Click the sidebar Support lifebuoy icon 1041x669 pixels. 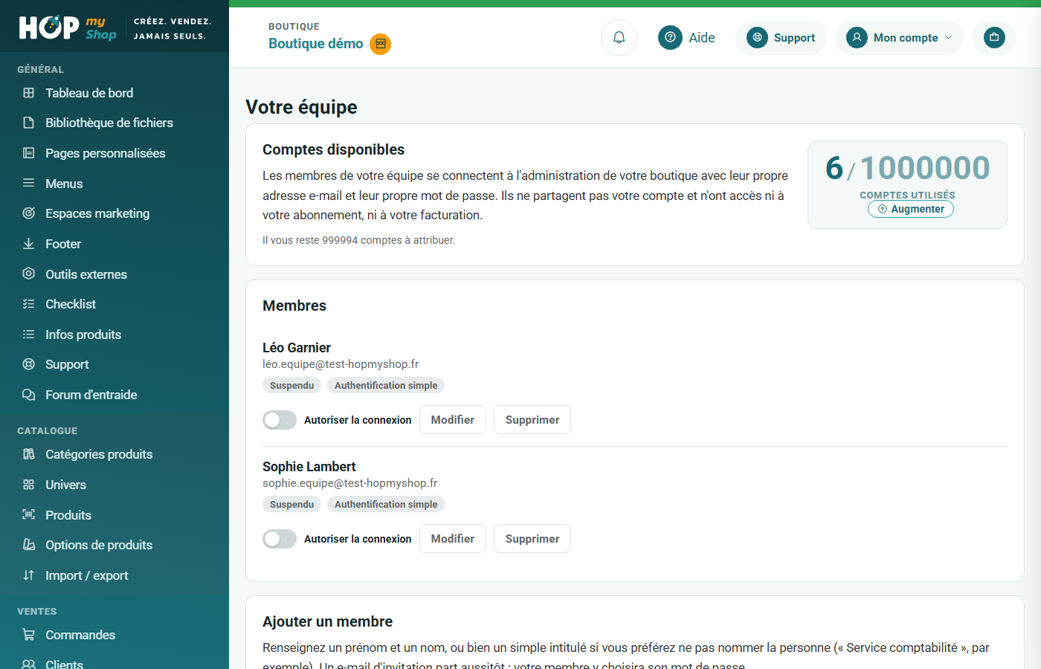29,364
